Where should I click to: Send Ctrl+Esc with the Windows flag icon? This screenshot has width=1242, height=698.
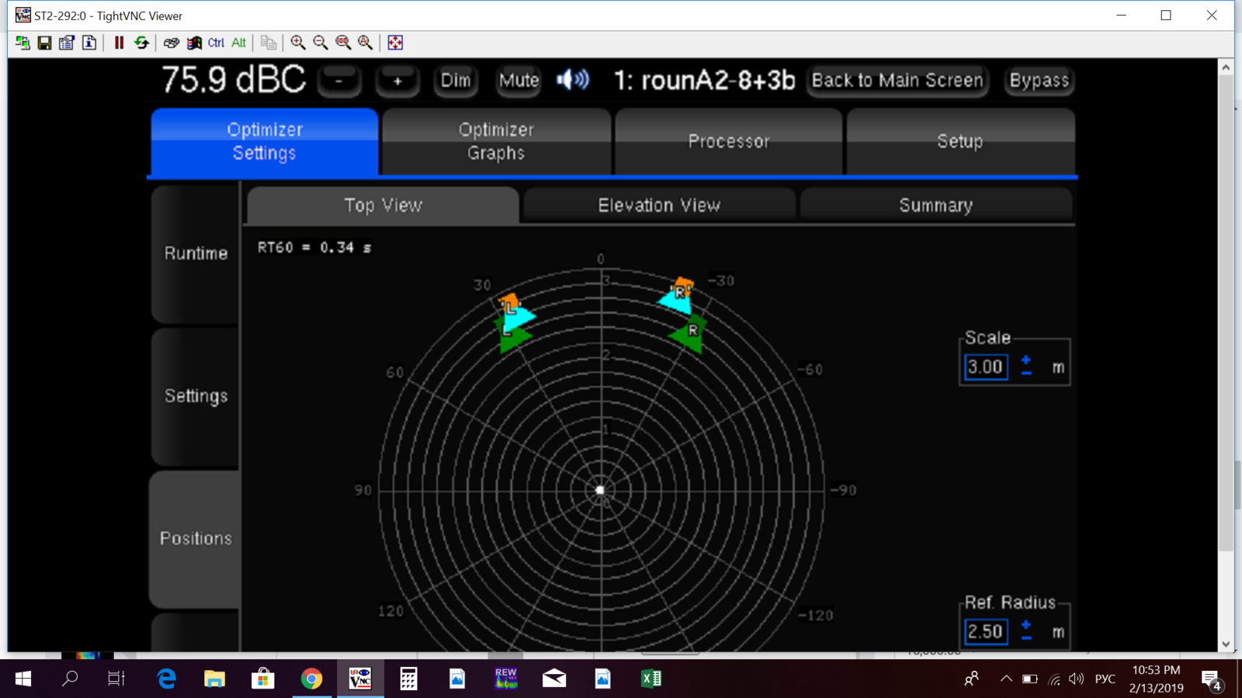click(194, 43)
